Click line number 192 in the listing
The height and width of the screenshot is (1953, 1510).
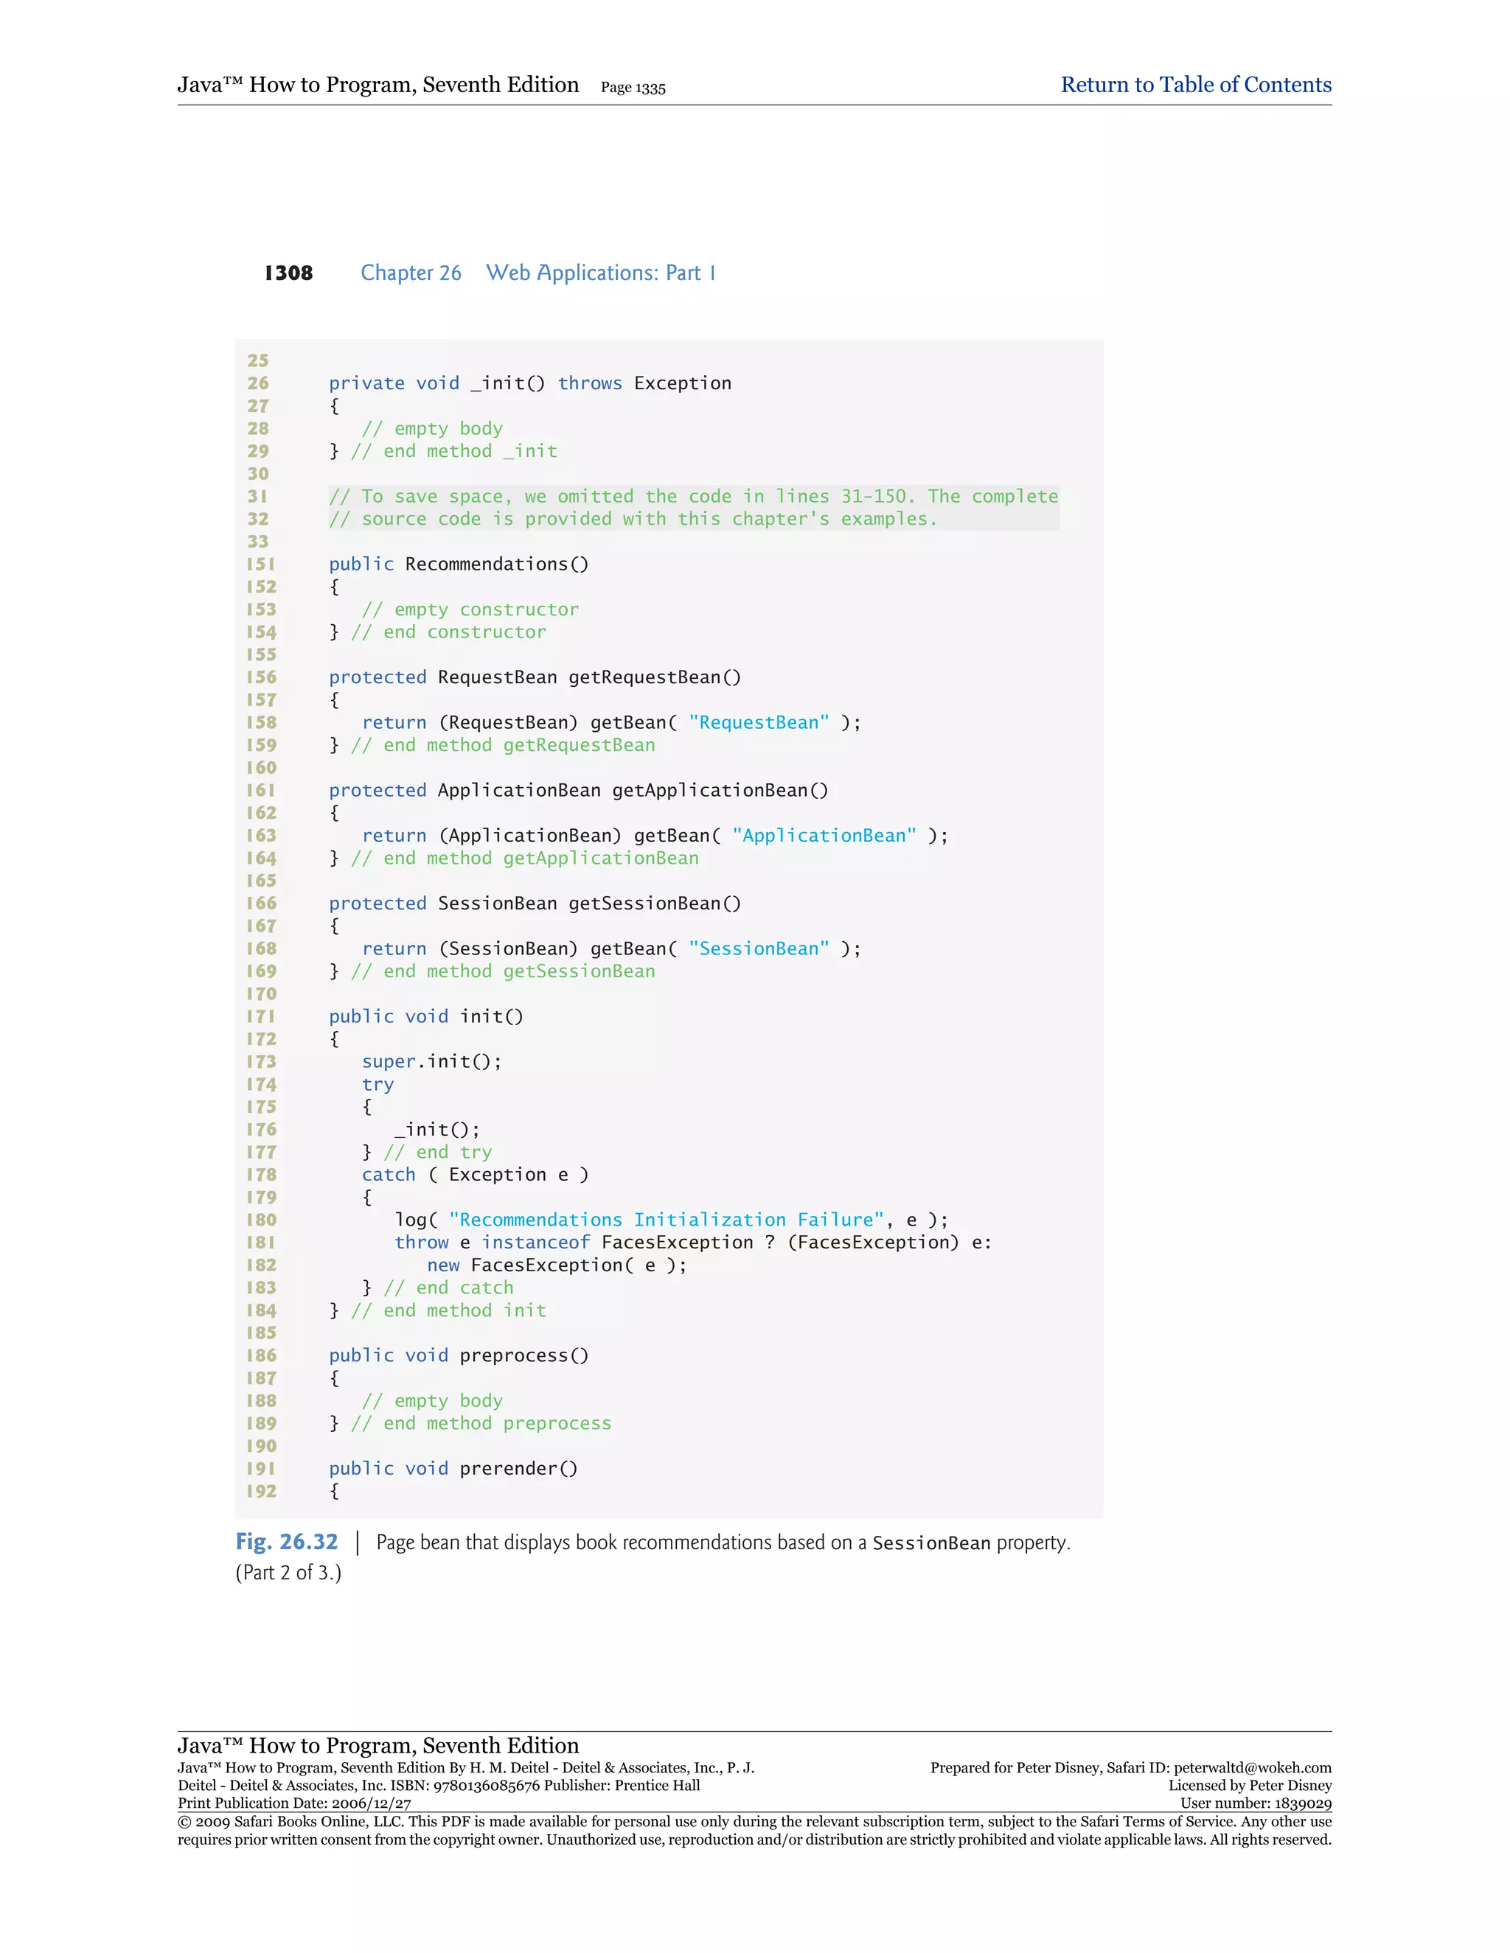coord(261,1492)
